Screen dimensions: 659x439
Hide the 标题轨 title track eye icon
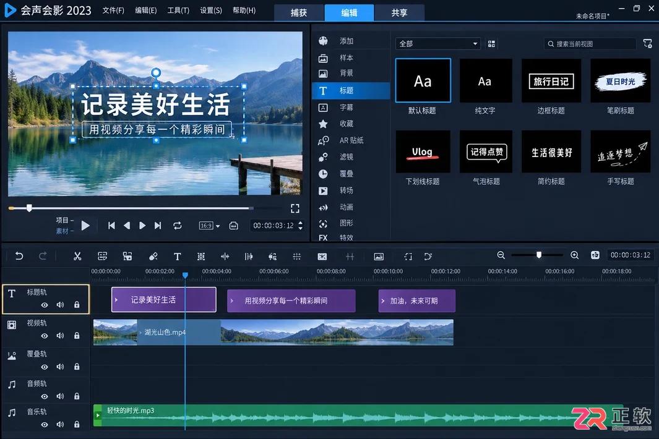point(44,305)
